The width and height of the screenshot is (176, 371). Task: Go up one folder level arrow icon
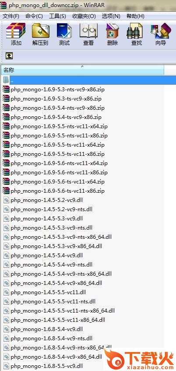click(9, 56)
